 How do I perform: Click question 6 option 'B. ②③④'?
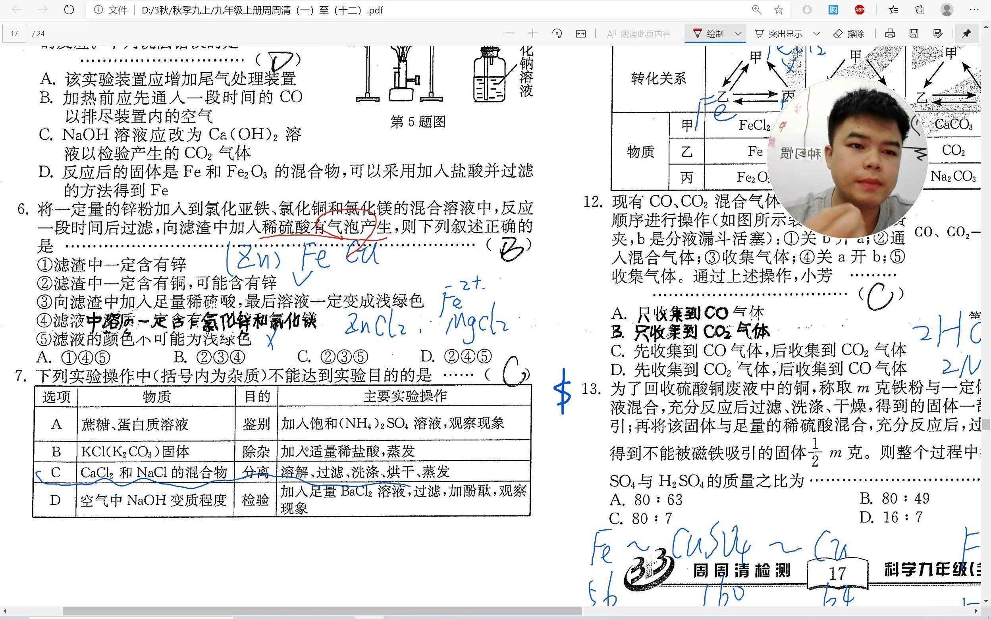coord(209,357)
